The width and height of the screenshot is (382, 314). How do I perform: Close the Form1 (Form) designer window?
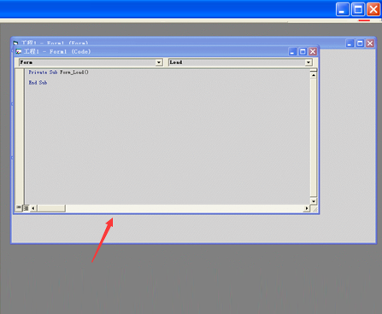(370, 44)
